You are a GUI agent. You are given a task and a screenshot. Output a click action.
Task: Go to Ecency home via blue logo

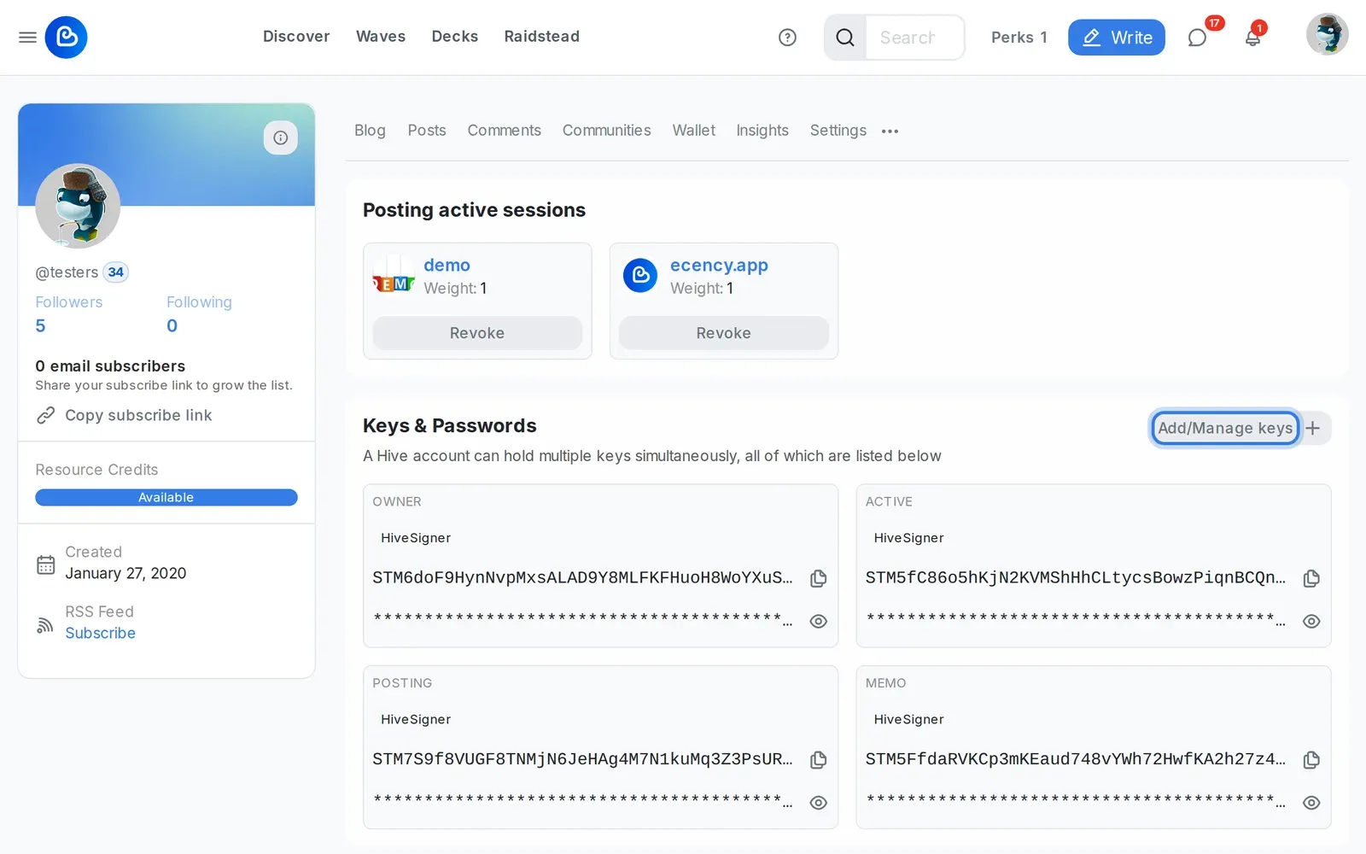click(66, 38)
